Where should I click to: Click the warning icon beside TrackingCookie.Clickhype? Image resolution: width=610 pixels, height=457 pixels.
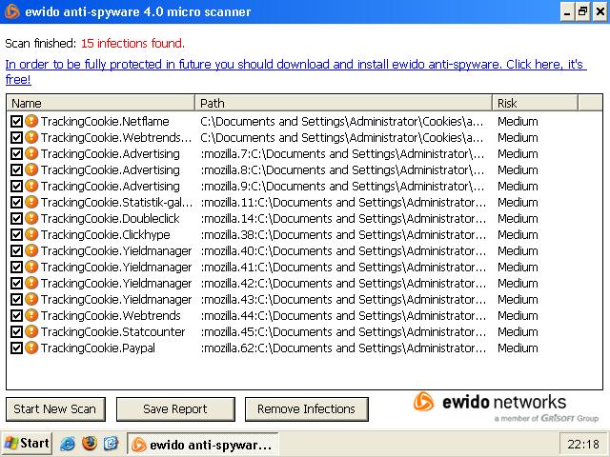point(31,235)
